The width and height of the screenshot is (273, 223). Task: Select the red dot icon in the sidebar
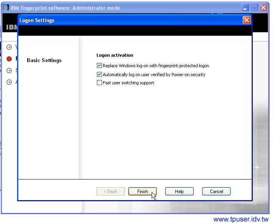click(9, 59)
